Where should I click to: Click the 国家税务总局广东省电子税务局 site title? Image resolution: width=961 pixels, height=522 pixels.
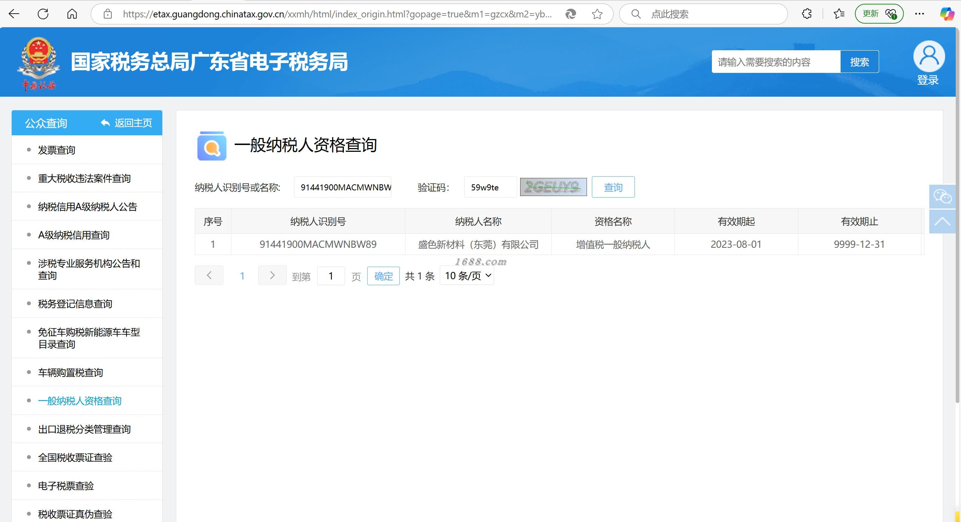(209, 62)
